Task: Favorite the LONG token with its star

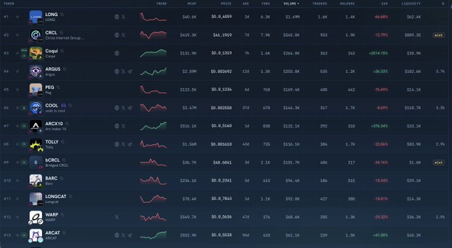Action: [17, 17]
